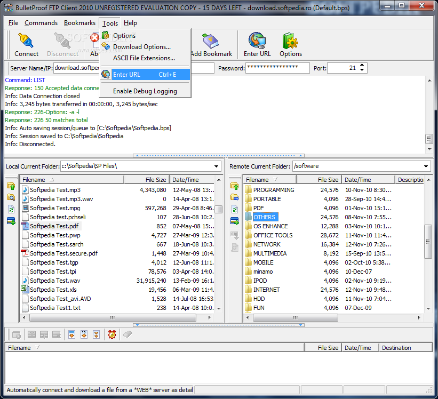The image size is (438, 399).
Task: Open the Bookmarks menu
Action: tap(79, 23)
